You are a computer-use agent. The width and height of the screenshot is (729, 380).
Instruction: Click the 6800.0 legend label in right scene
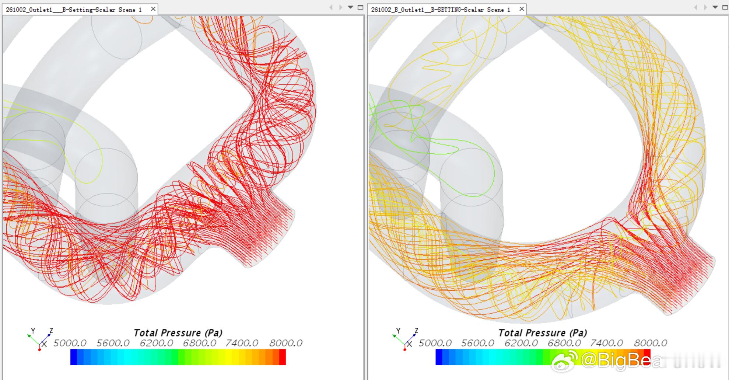click(564, 343)
